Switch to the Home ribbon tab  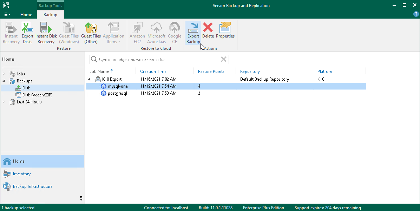(26, 15)
